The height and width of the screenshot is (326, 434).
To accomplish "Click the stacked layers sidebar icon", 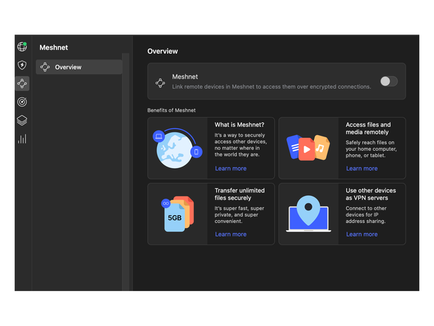I will [22, 120].
